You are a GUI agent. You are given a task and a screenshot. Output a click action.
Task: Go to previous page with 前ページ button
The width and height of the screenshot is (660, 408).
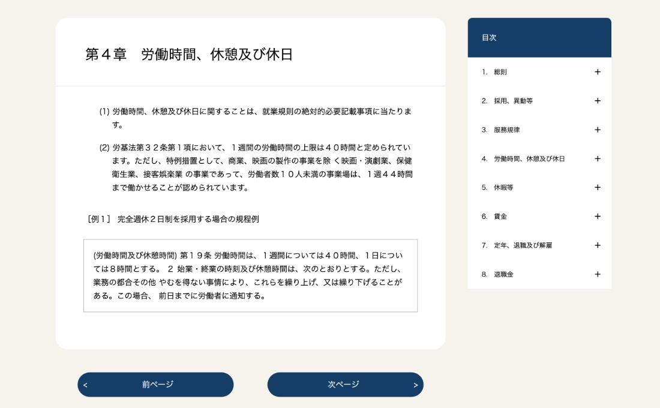(x=155, y=385)
